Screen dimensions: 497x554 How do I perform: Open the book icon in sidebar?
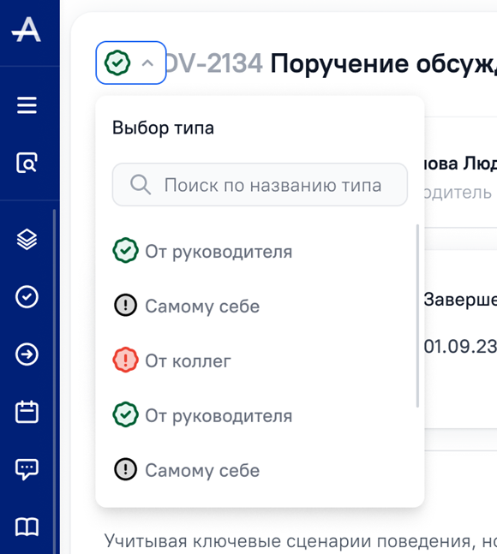27,527
